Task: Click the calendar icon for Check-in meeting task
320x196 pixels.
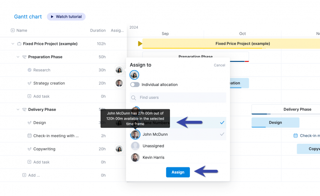Action: (x=30, y=136)
